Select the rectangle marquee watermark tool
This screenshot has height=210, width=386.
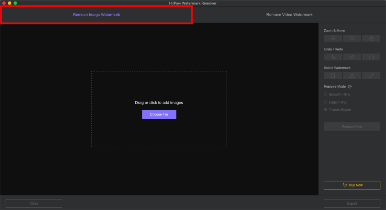(333, 76)
